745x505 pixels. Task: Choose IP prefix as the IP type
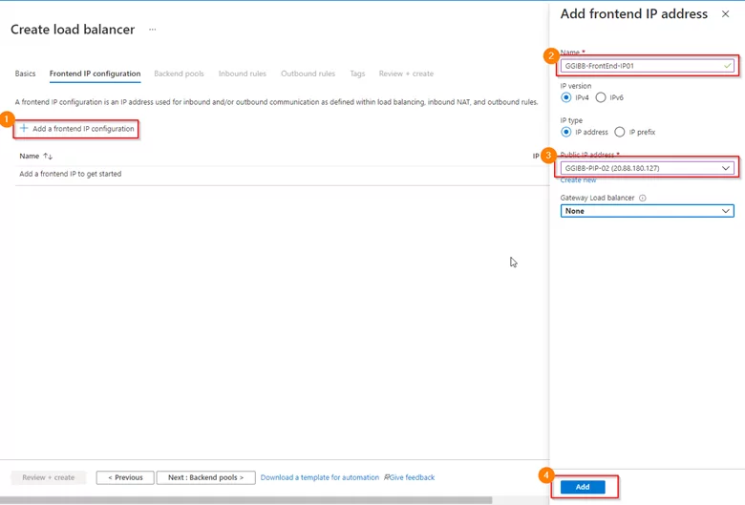pos(620,132)
